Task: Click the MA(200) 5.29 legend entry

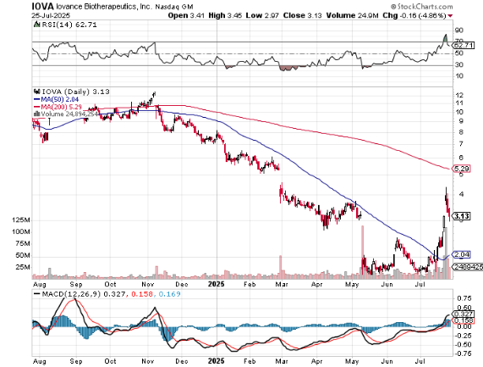Action: [62, 107]
